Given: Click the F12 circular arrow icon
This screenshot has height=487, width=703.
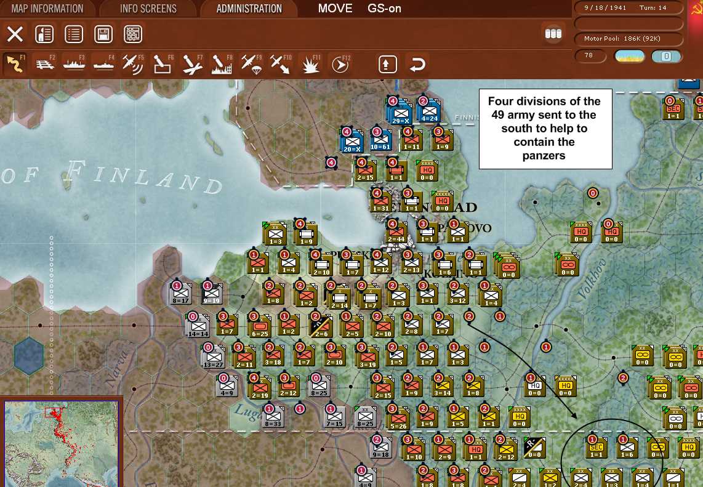Looking at the screenshot, I should (x=340, y=64).
